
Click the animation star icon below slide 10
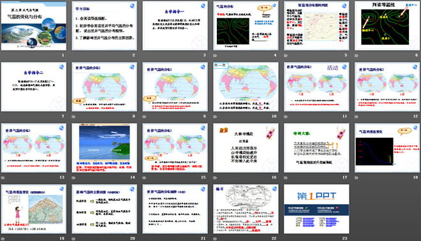coord(215,117)
